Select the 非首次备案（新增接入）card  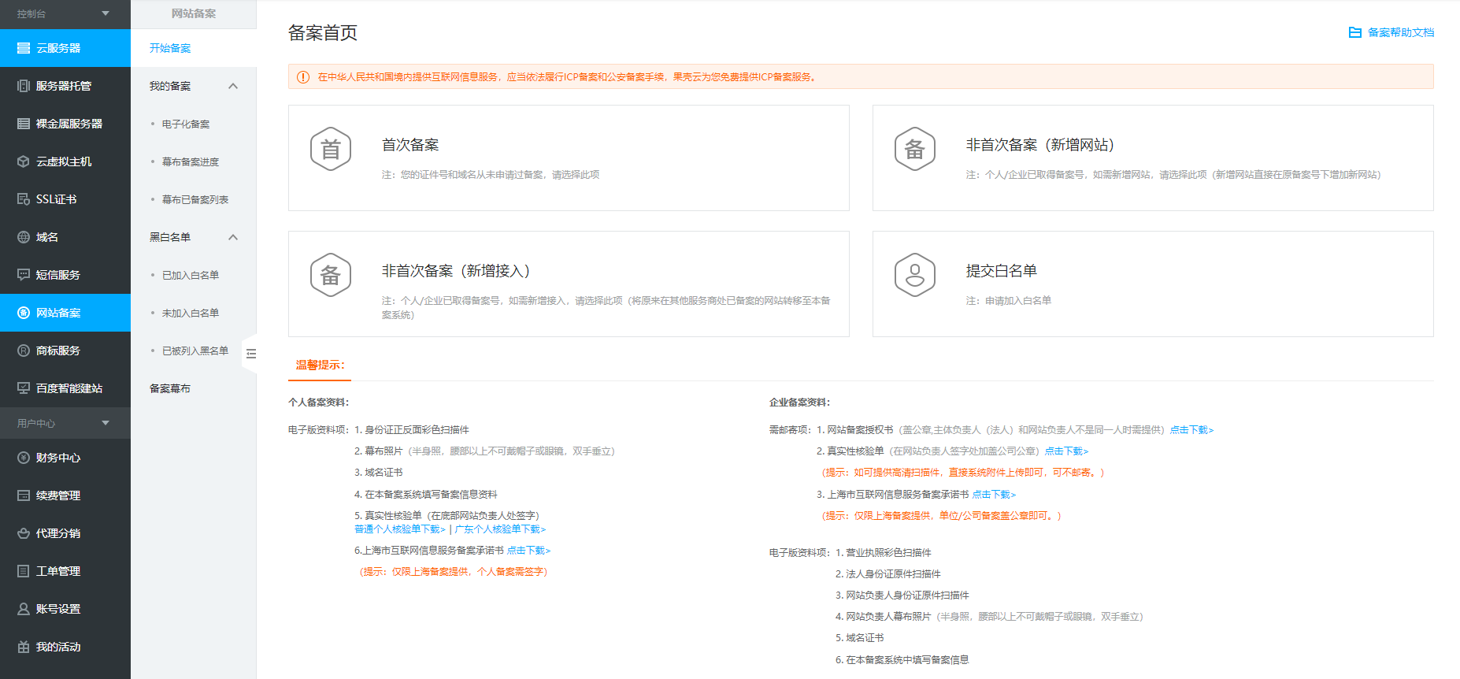(569, 284)
